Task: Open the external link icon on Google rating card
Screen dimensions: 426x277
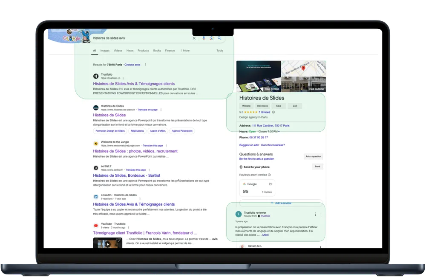Action: pos(270,184)
